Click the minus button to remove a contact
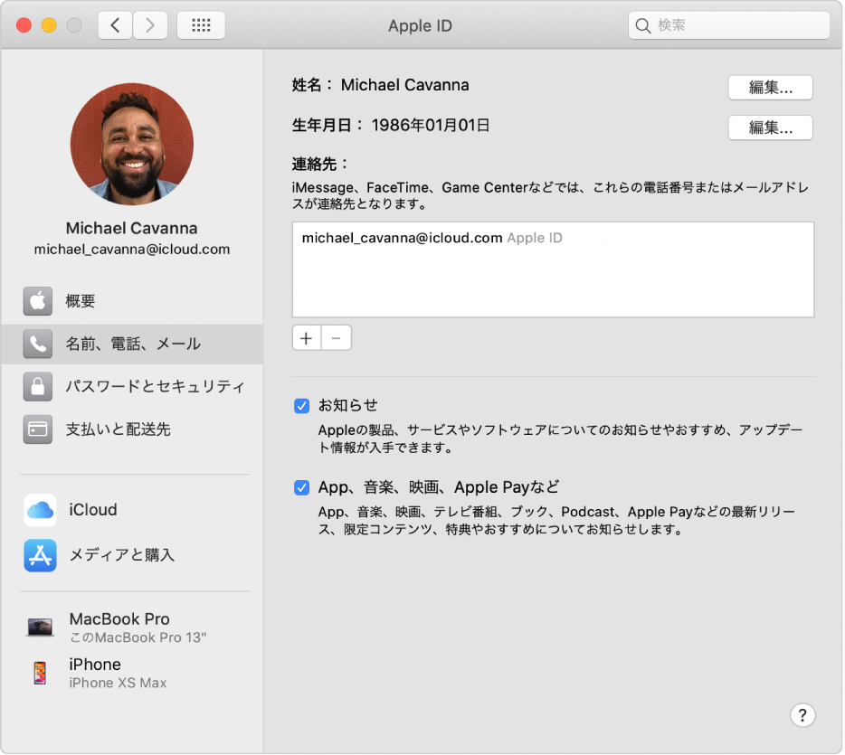845x755 pixels. 336,337
